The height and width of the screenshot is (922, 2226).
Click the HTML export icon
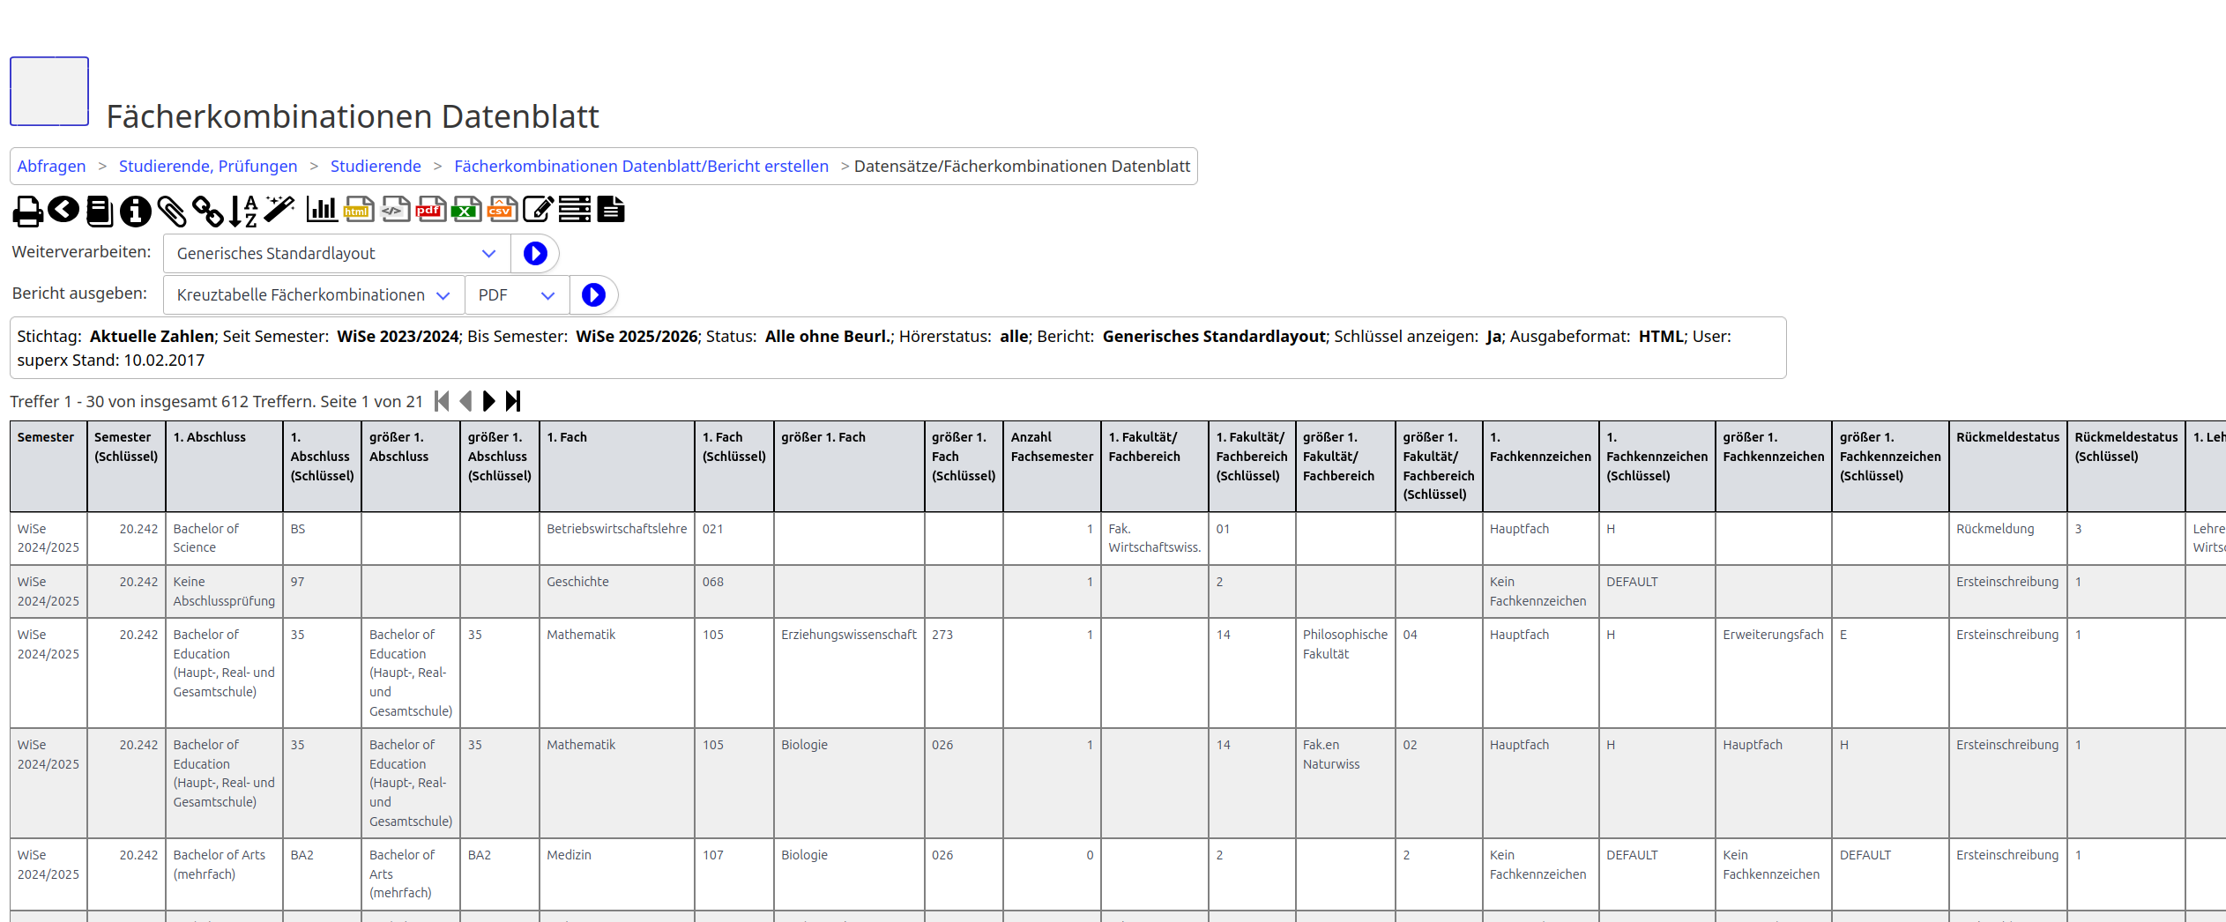coord(358,210)
